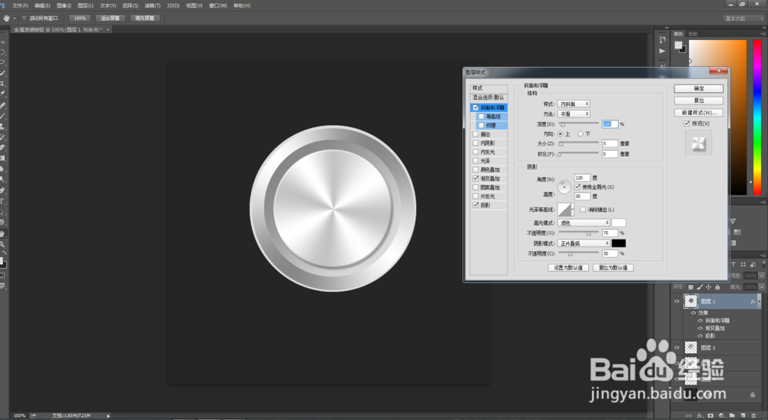Enable the 纹理 sub-option checkbox
Viewport: 768px width, 420px height.
tap(481, 125)
